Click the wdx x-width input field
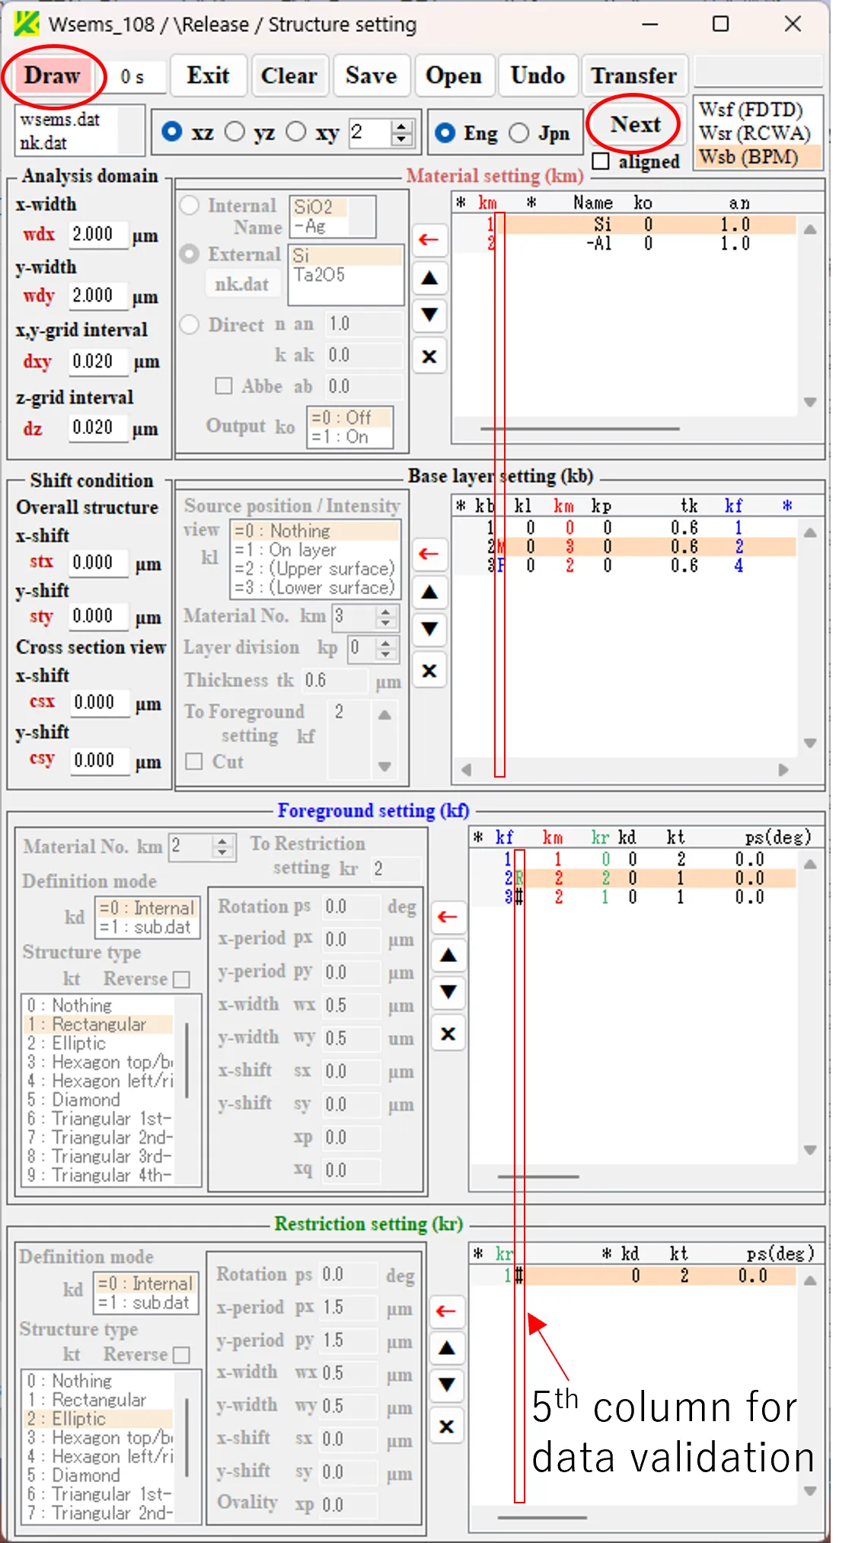 point(96,234)
